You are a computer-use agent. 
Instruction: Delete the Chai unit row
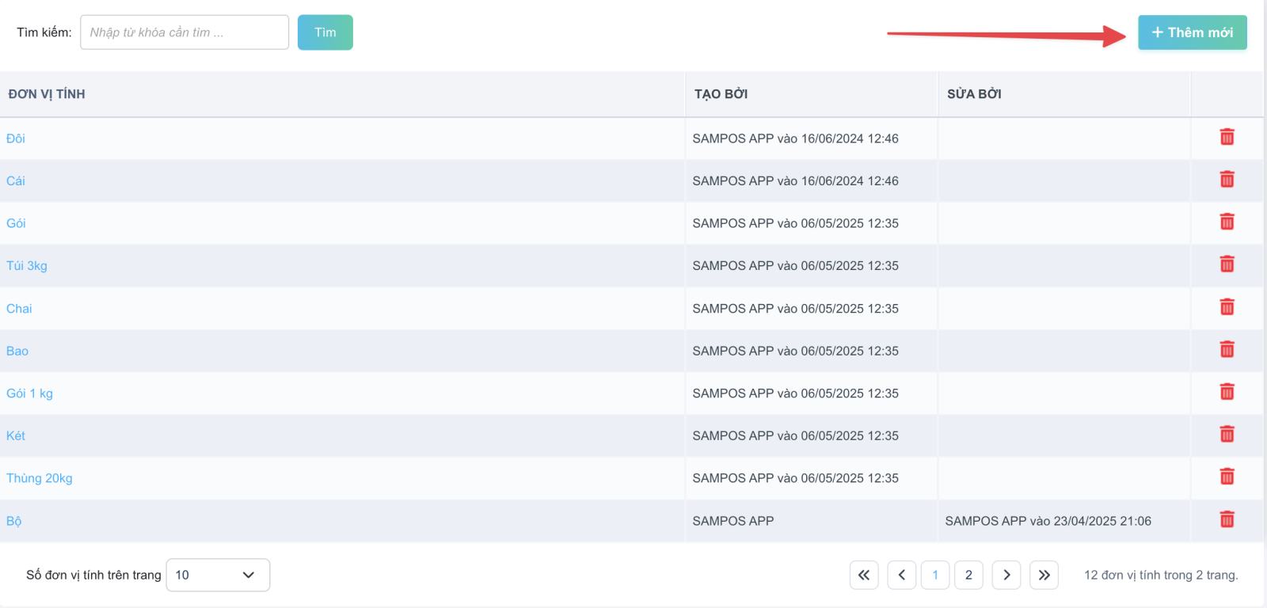tap(1227, 307)
